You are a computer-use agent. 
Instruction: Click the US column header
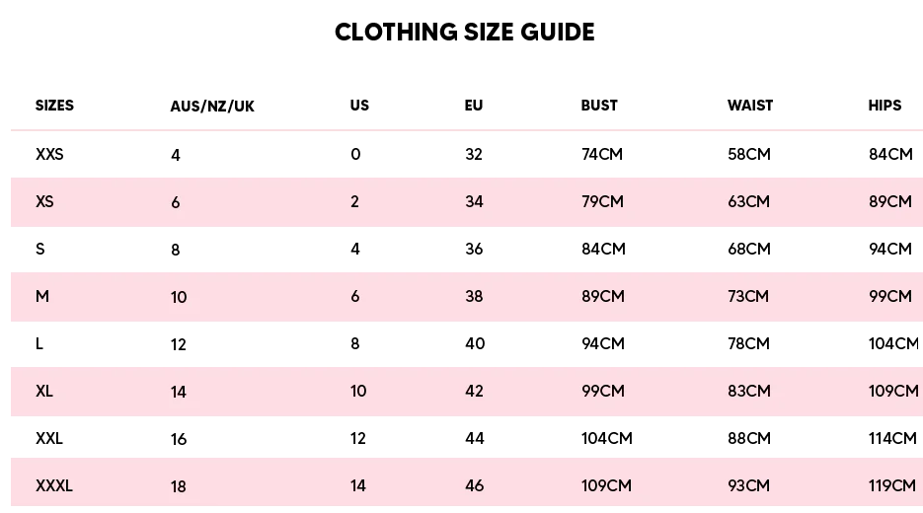tap(359, 106)
